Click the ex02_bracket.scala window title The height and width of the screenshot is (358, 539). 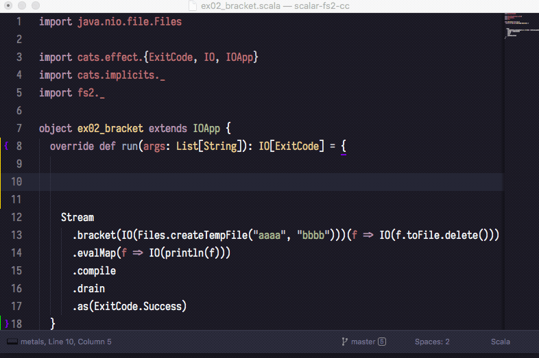(x=275, y=6)
